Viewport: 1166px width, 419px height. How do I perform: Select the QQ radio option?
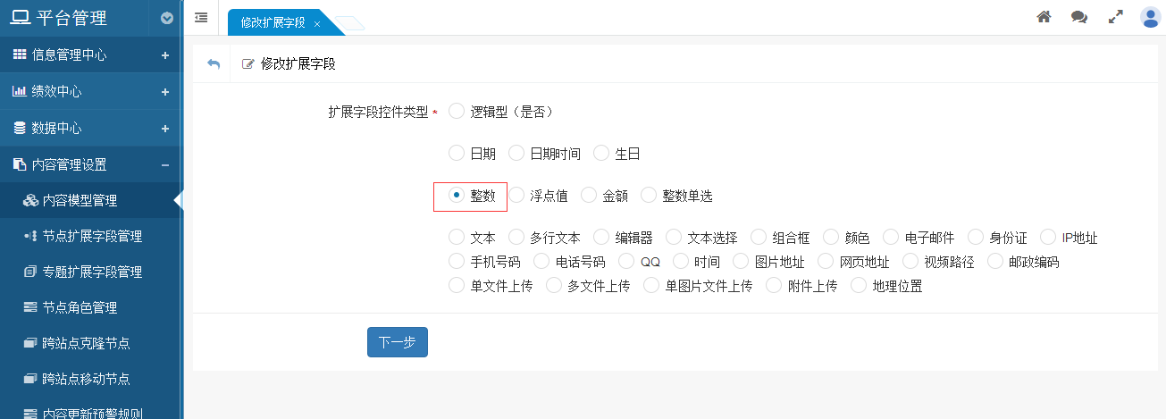[x=626, y=262]
